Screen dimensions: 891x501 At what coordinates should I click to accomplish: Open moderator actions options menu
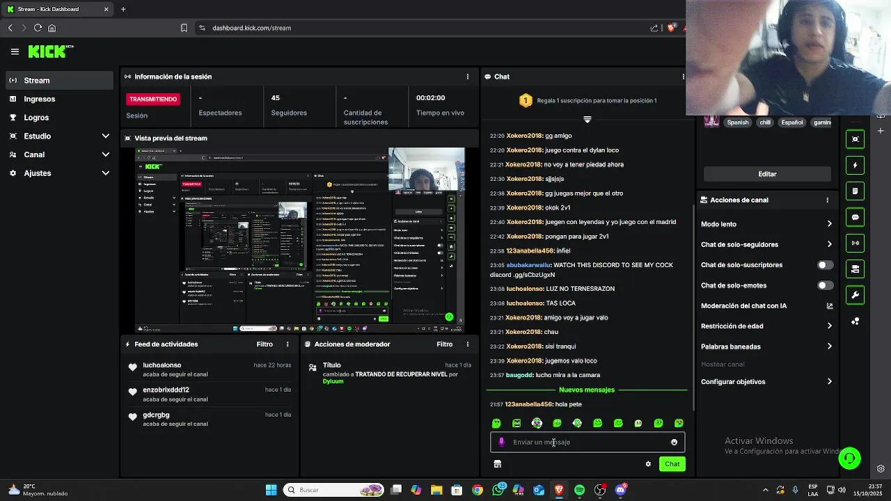click(468, 344)
